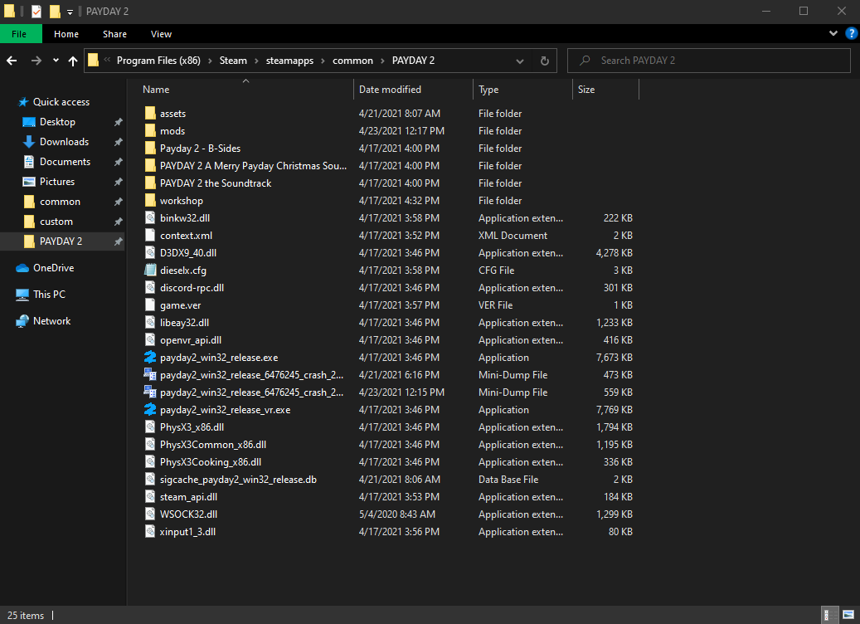Sort by the Type column header
860x624 pixels.
click(x=522, y=90)
